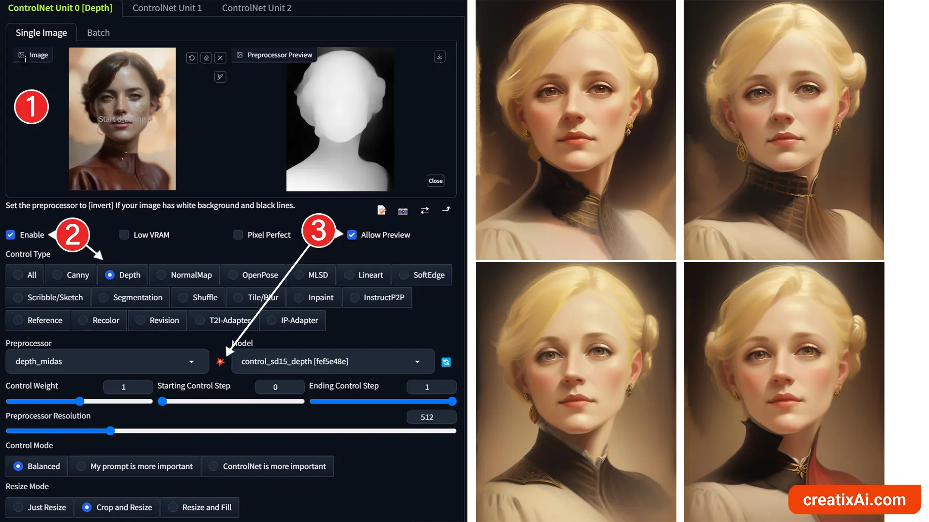Viewport: 929px width, 522px height.
Task: Select the NormalMap control type
Action: (184, 275)
